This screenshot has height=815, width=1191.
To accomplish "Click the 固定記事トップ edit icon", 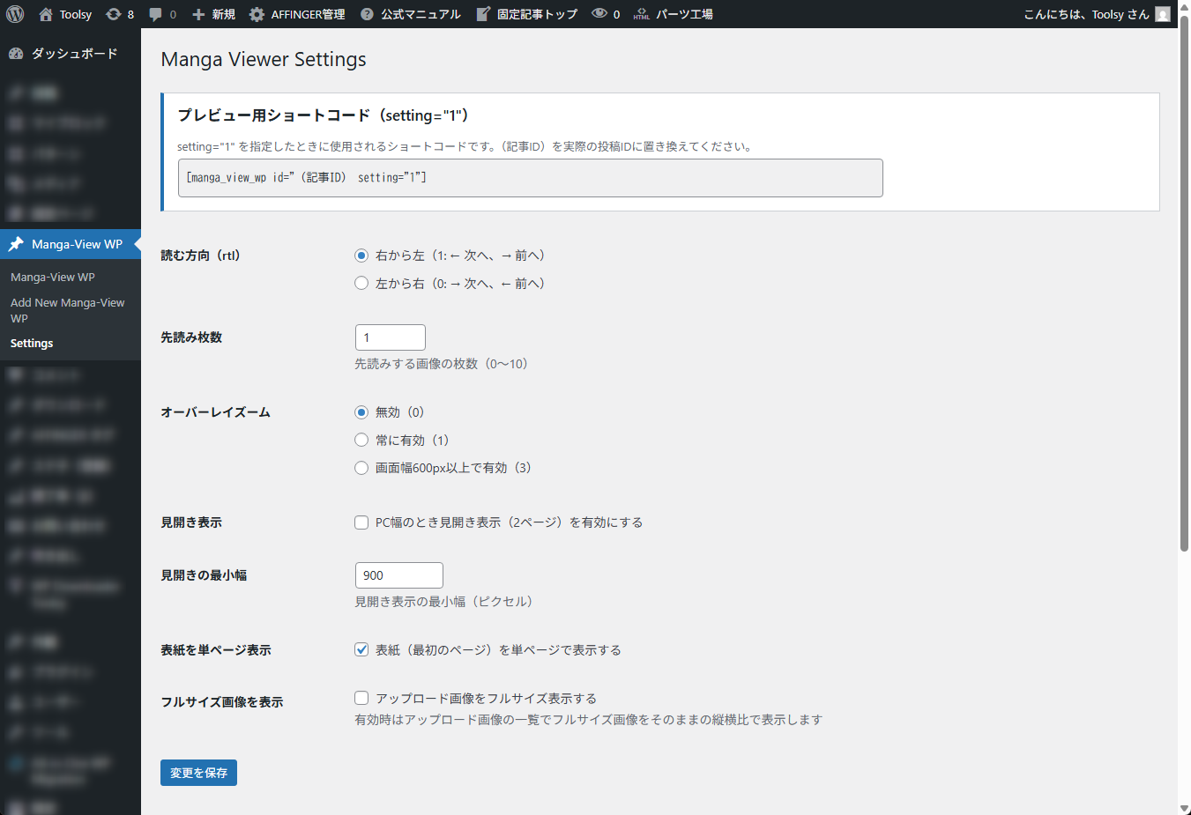I will tap(483, 14).
